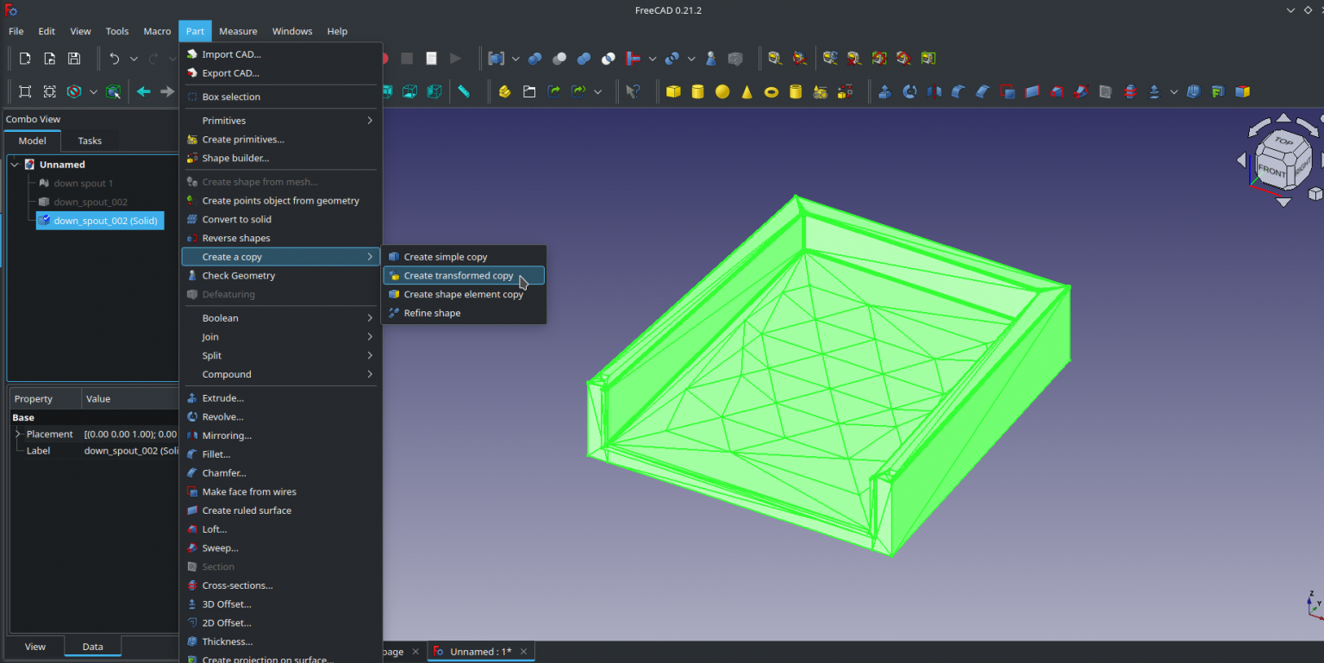The height and width of the screenshot is (663, 1324).
Task: Click the Cross-sections toolbar icon
Action: (1131, 91)
